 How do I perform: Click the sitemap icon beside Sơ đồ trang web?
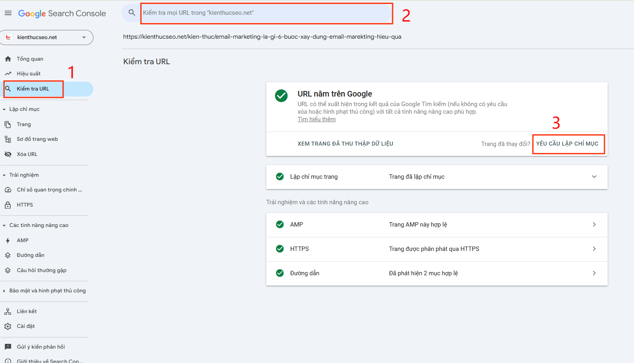(8, 139)
